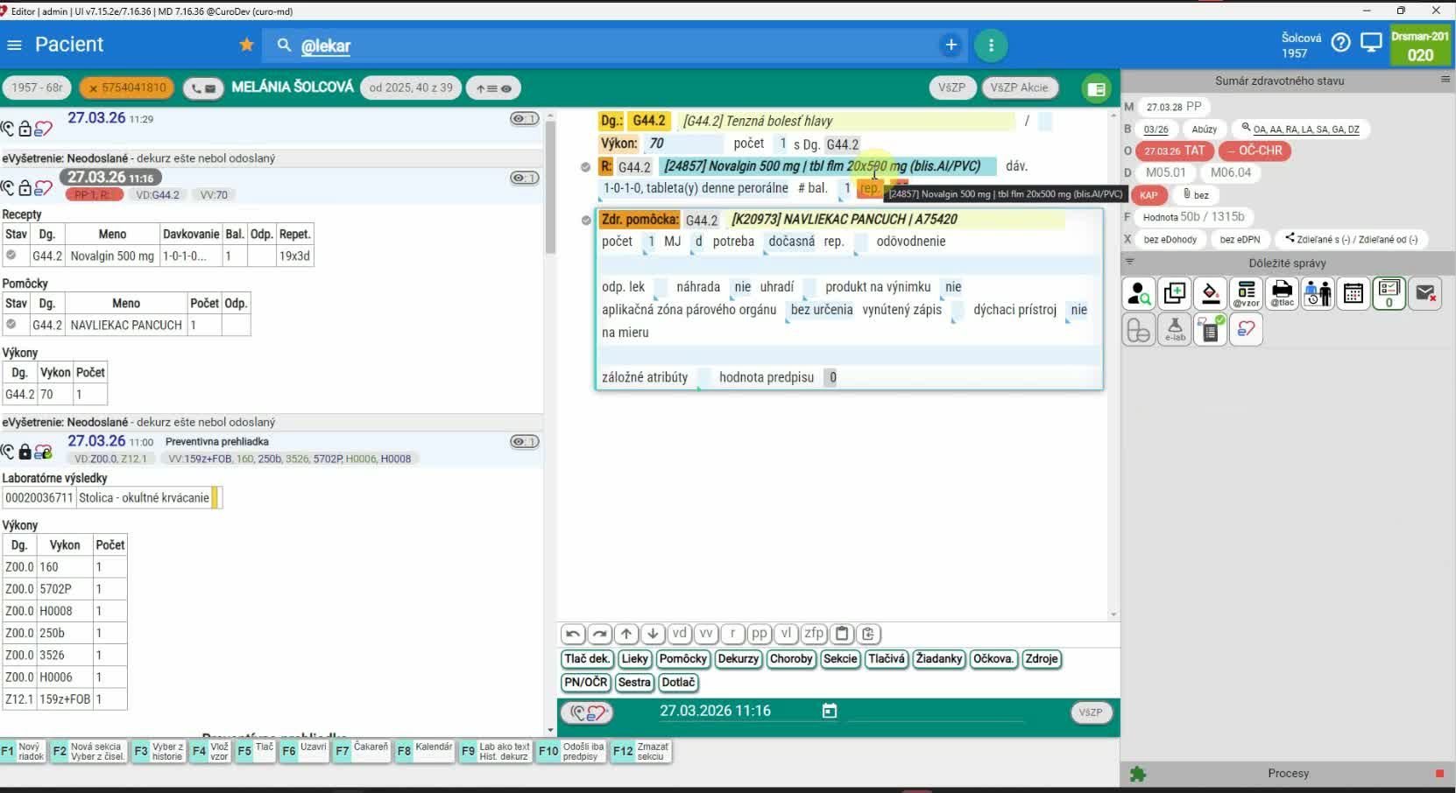Open the Lieky tab button
Screen dimensions: 1456x793
click(634, 659)
